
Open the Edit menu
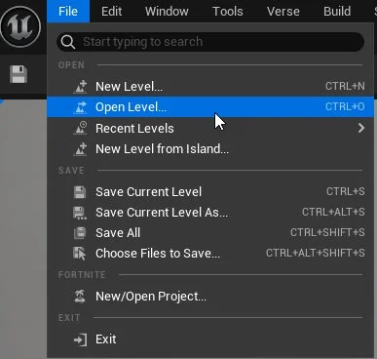[111, 12]
